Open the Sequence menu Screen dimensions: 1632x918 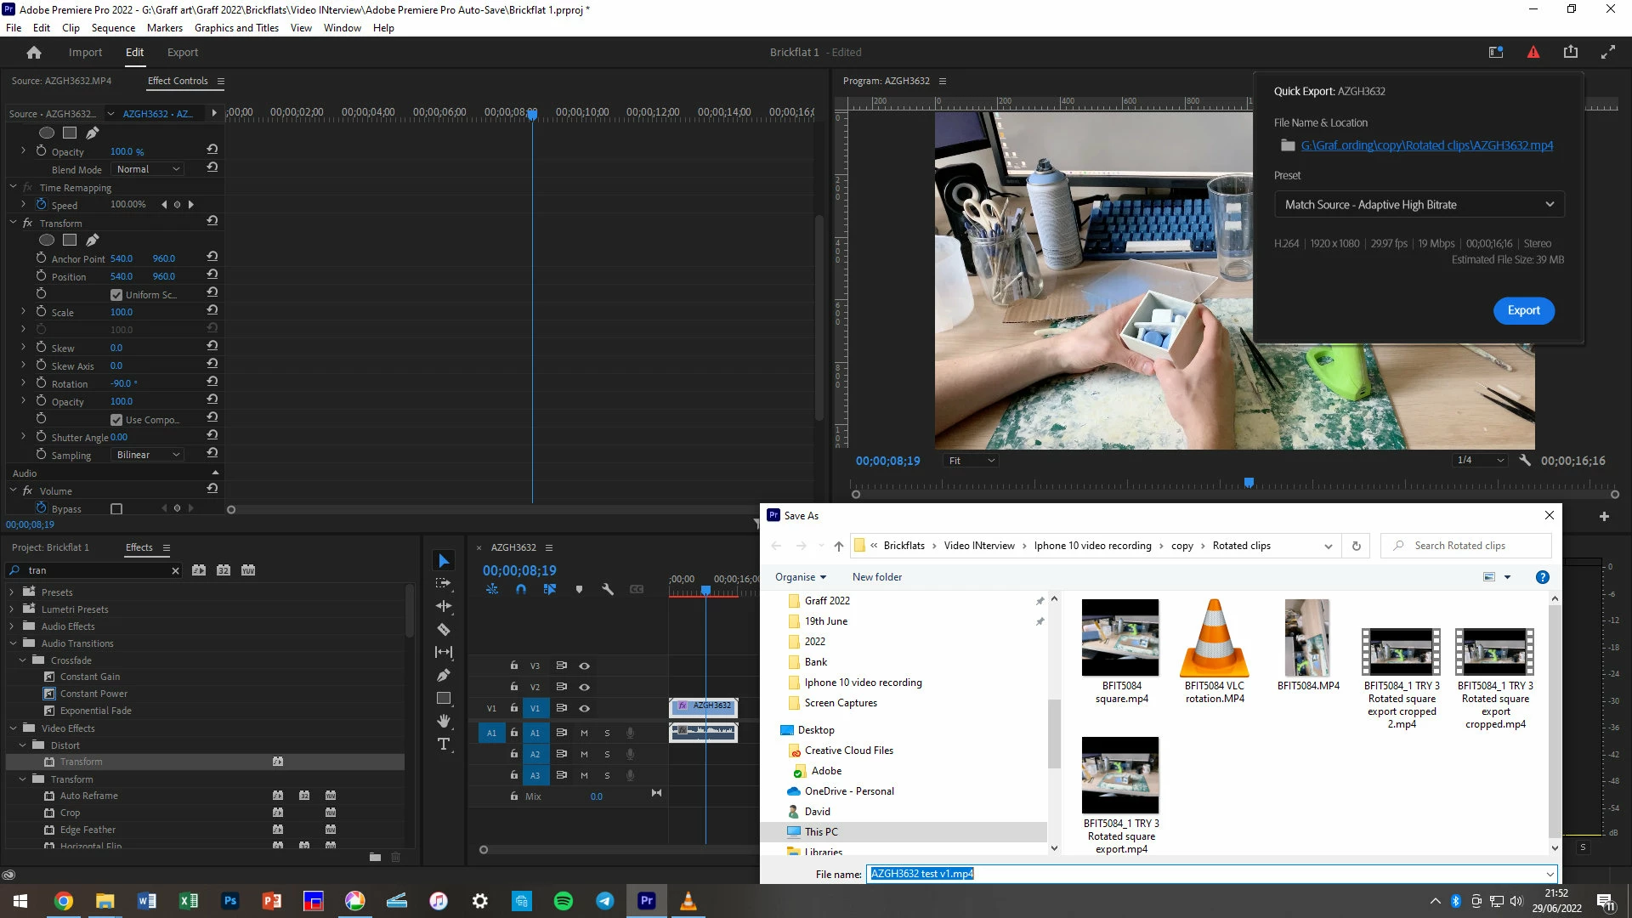pyautogui.click(x=113, y=28)
